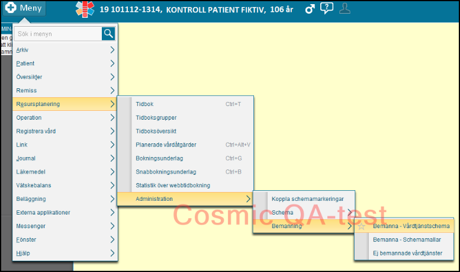This screenshot has width=460, height=272.
Task: Expand the Arkiv submenu arrow
Action: coord(112,50)
